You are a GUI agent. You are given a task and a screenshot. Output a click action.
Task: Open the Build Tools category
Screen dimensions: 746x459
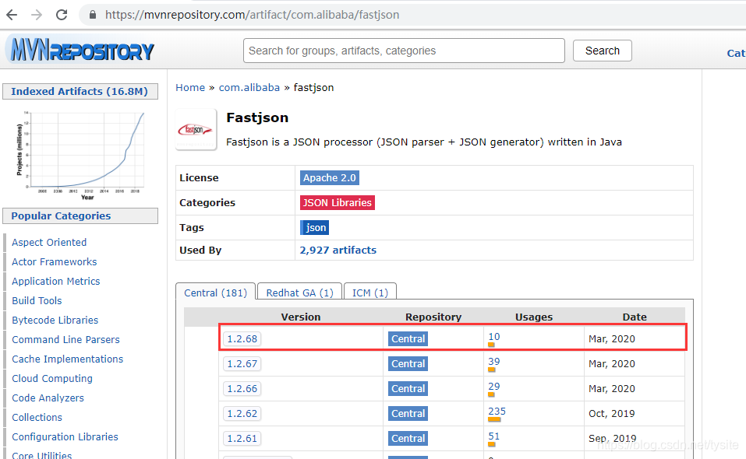tap(37, 300)
